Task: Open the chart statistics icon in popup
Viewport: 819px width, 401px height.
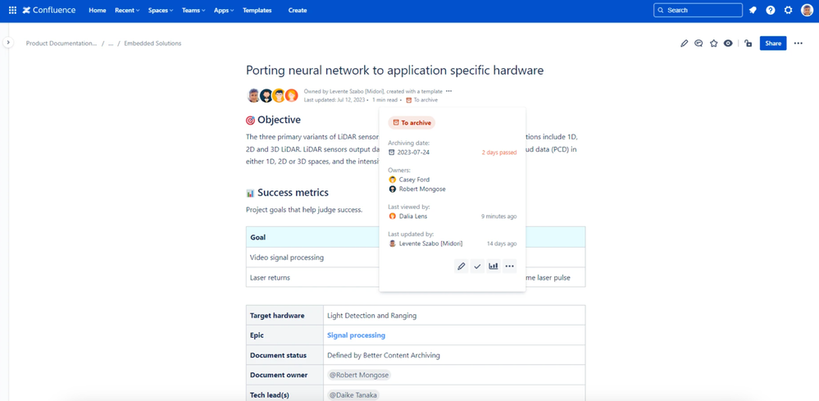Action: (493, 267)
